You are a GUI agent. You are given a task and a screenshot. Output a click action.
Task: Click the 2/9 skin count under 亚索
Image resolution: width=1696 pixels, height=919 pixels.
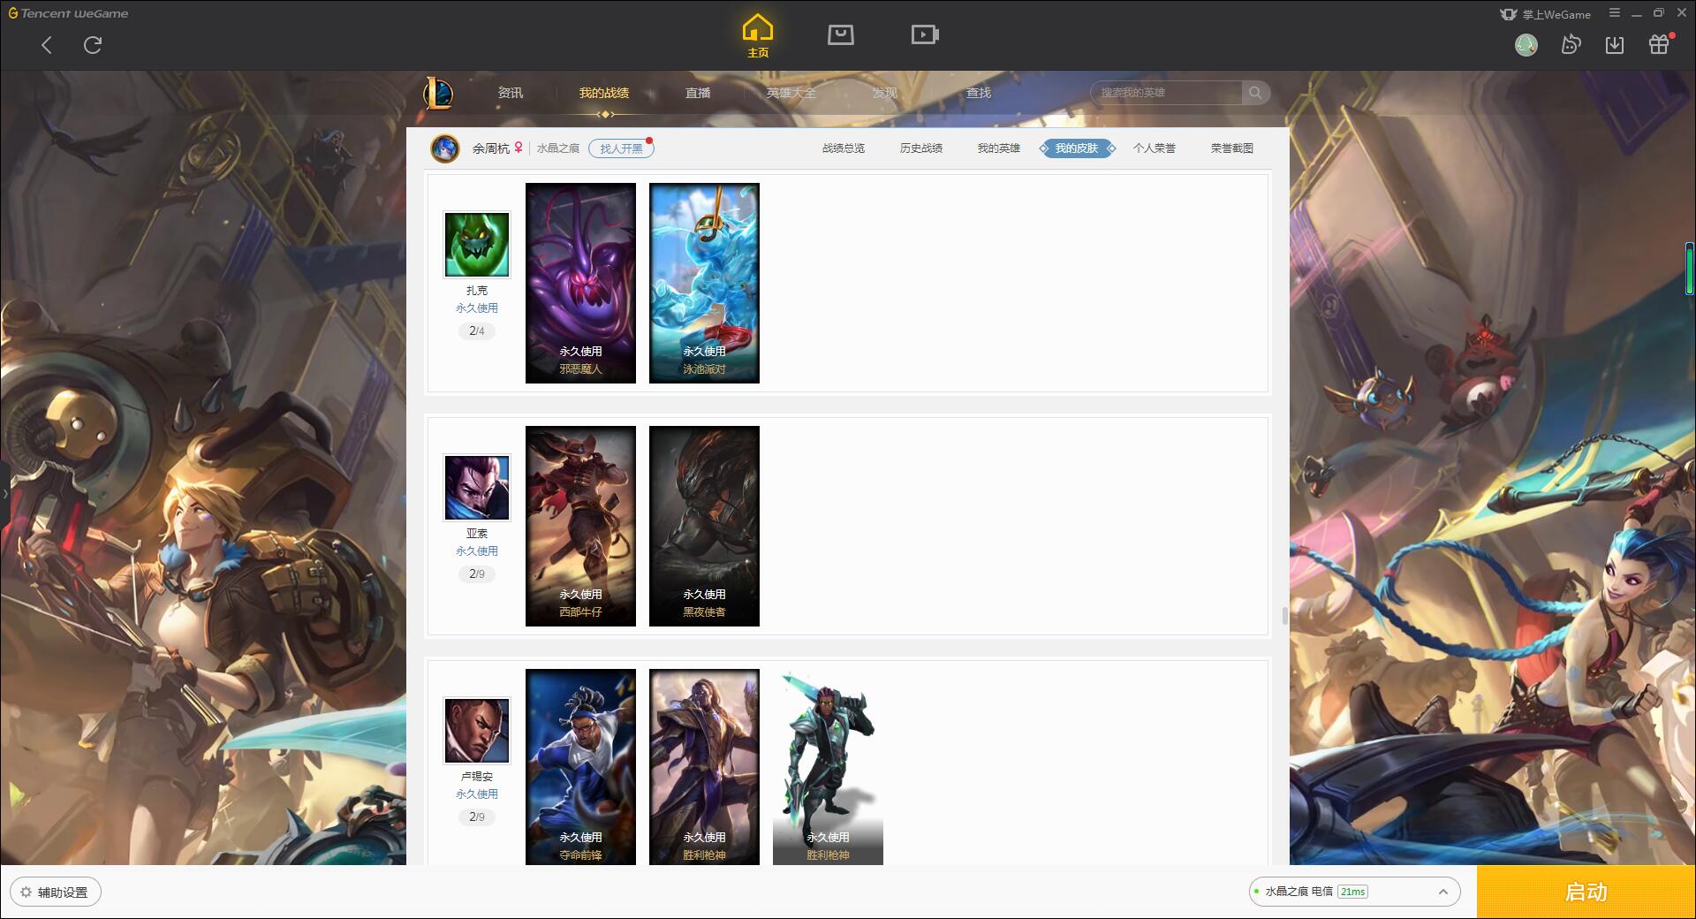(477, 574)
